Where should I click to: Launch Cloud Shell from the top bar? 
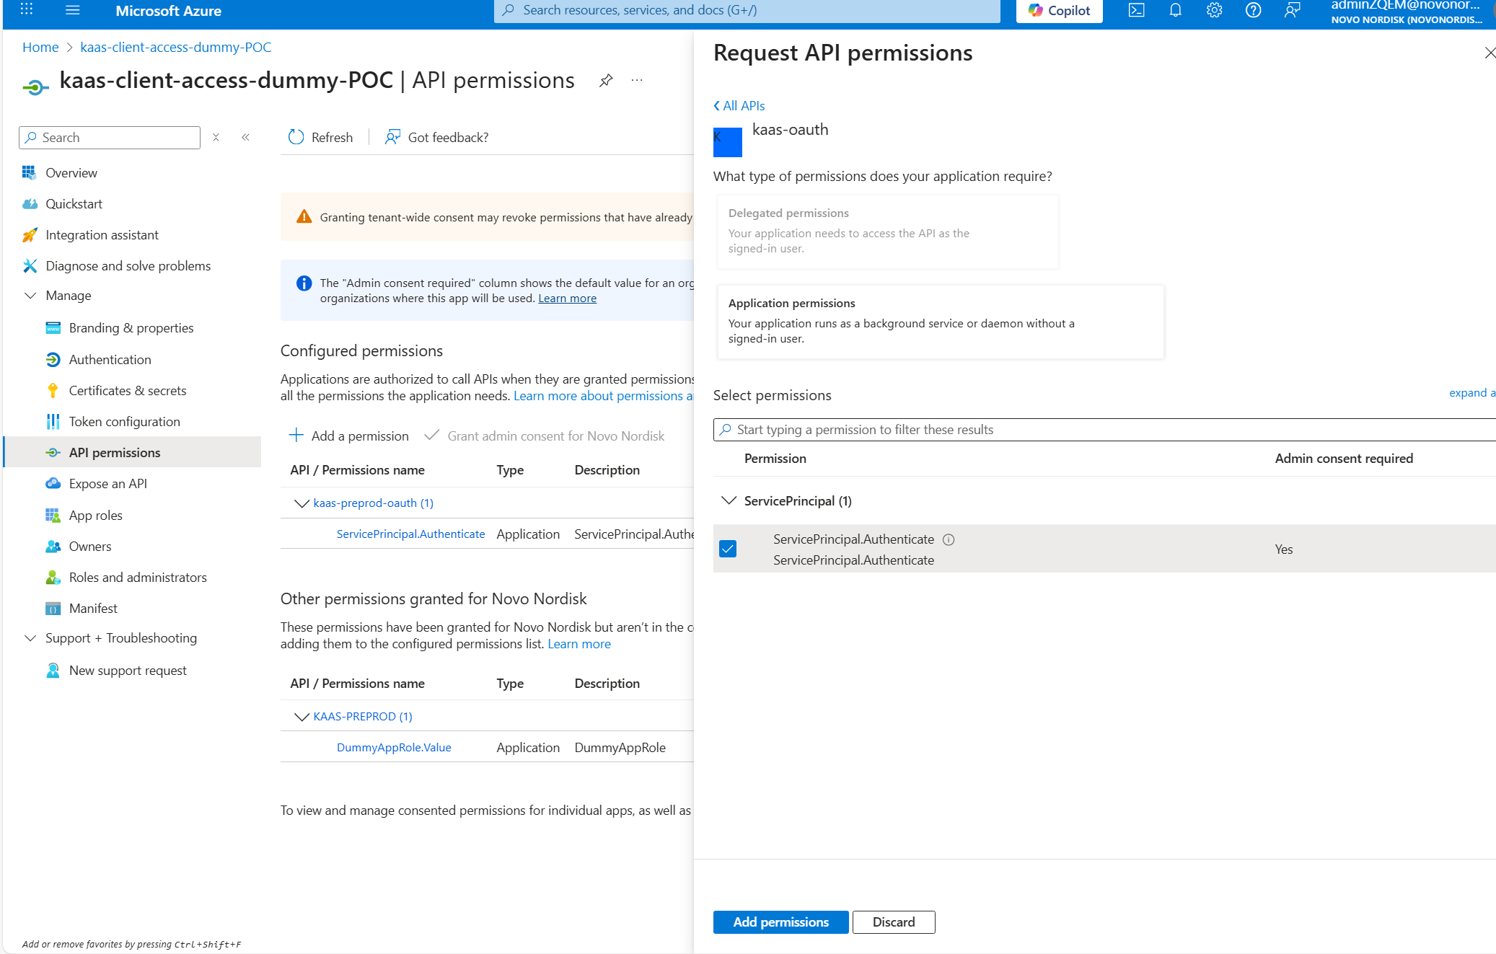pyautogui.click(x=1136, y=10)
